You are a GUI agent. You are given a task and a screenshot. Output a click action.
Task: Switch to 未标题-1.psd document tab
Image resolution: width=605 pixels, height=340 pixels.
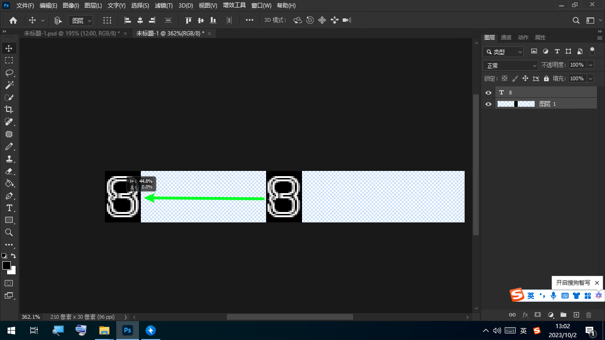coord(71,34)
